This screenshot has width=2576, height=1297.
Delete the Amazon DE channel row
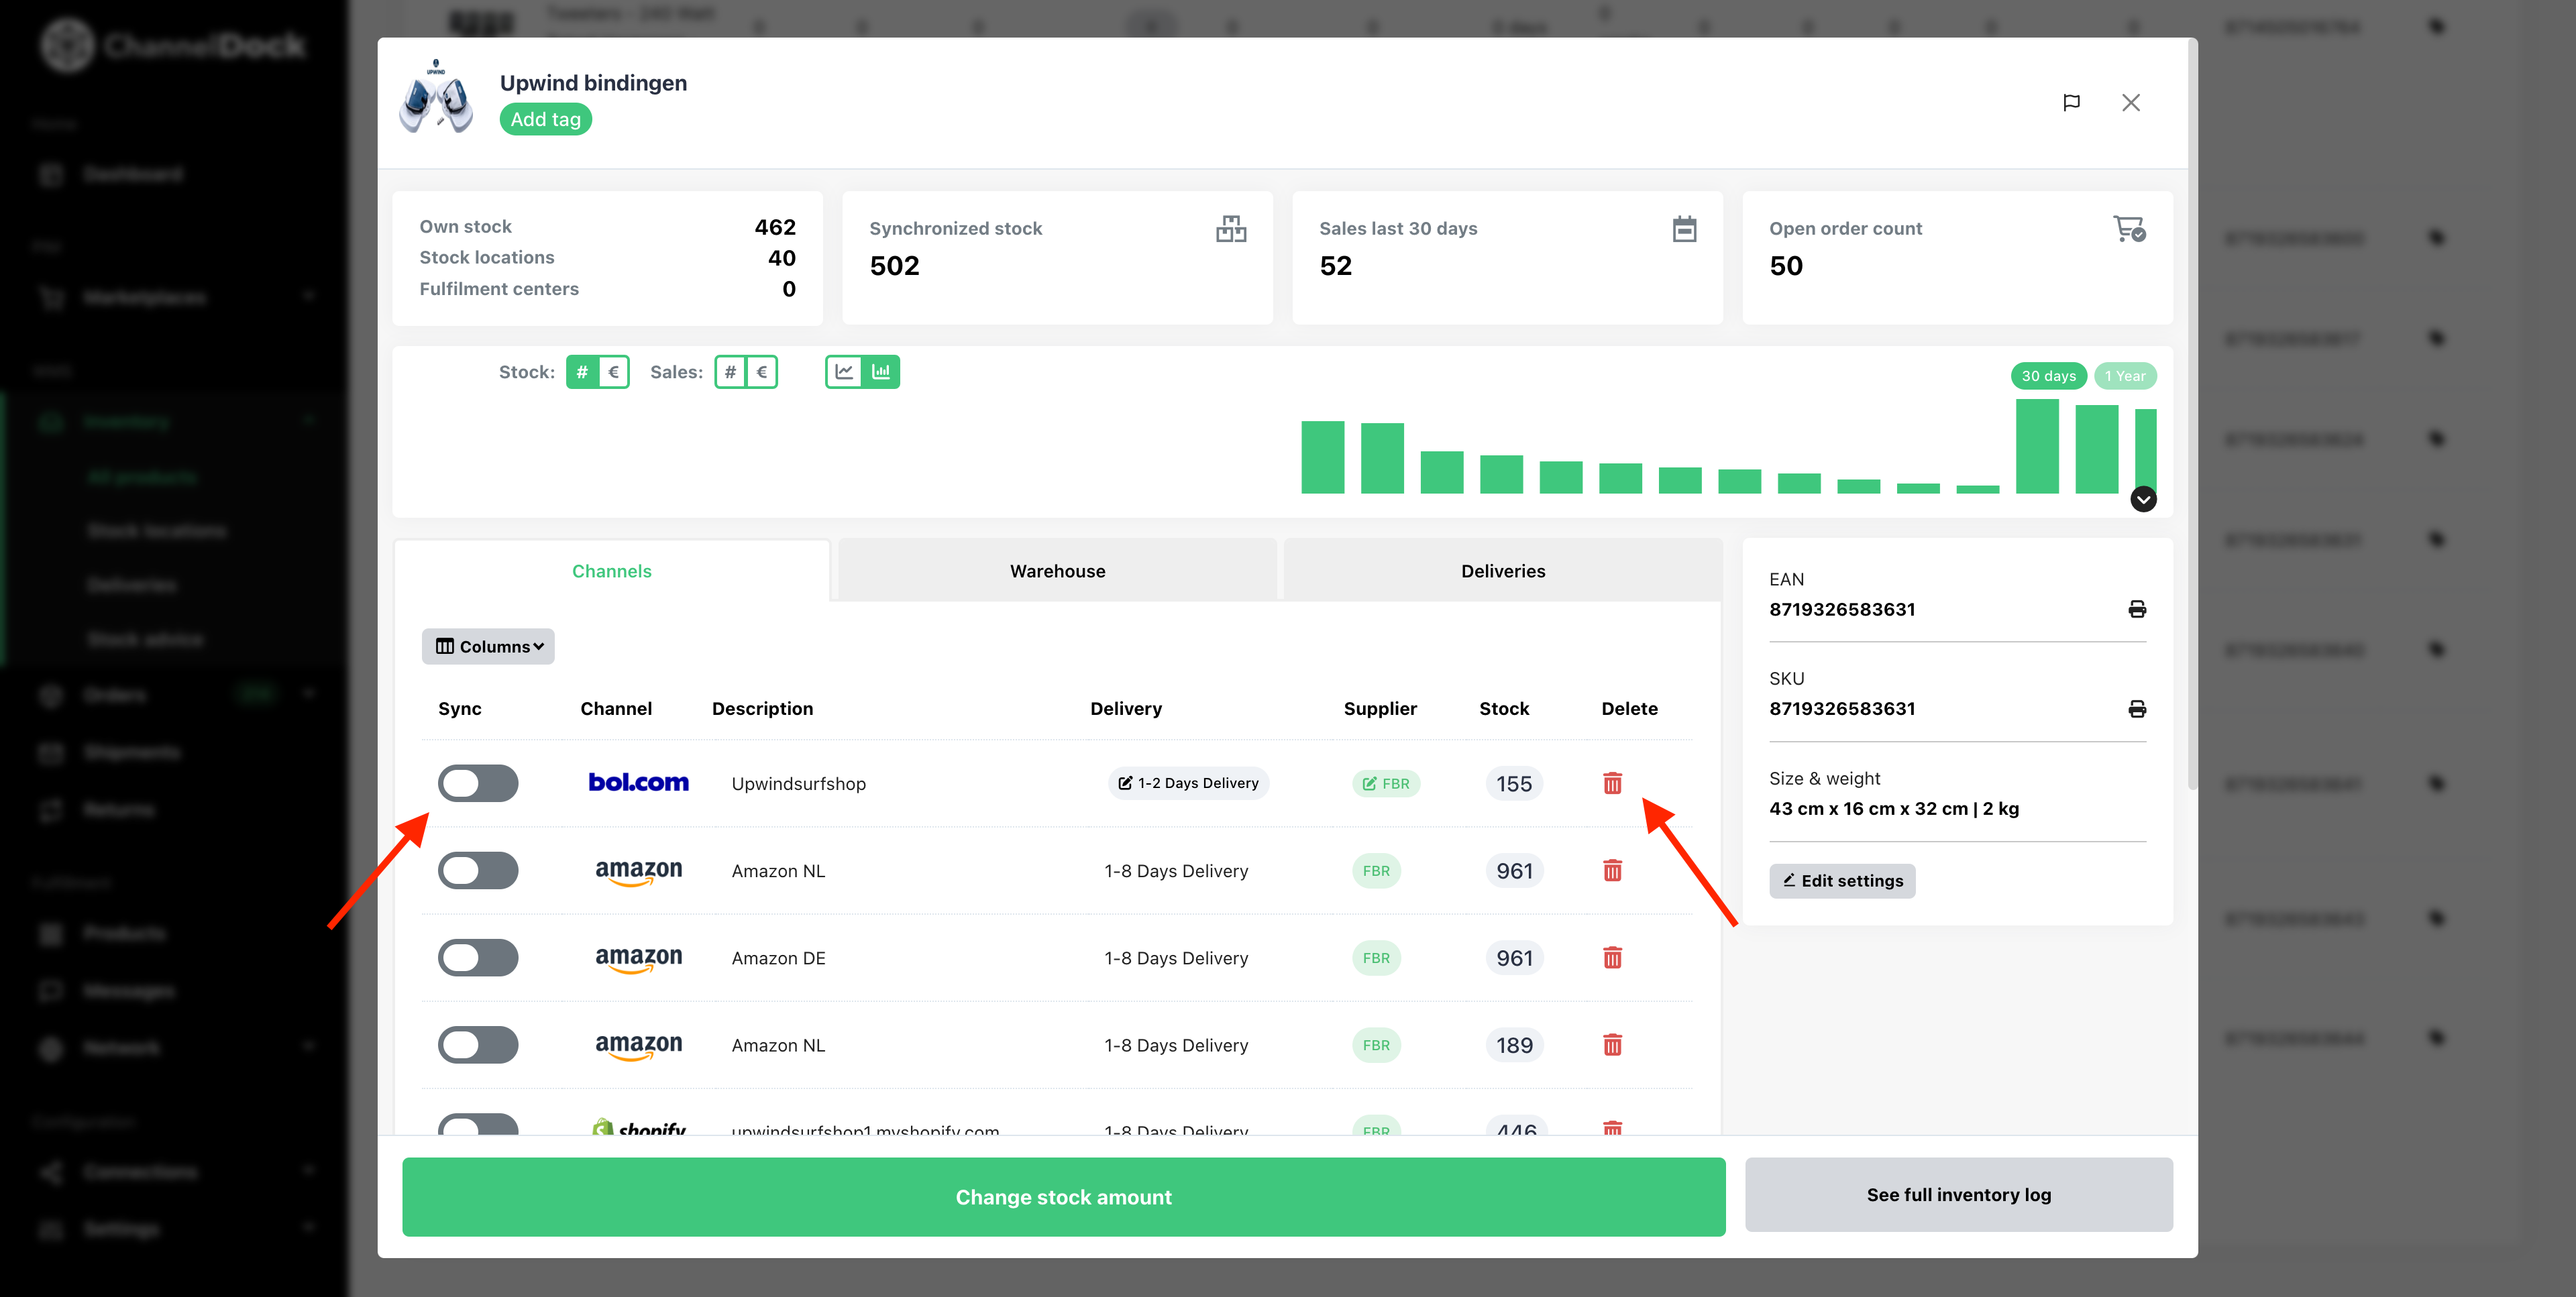pos(1612,958)
